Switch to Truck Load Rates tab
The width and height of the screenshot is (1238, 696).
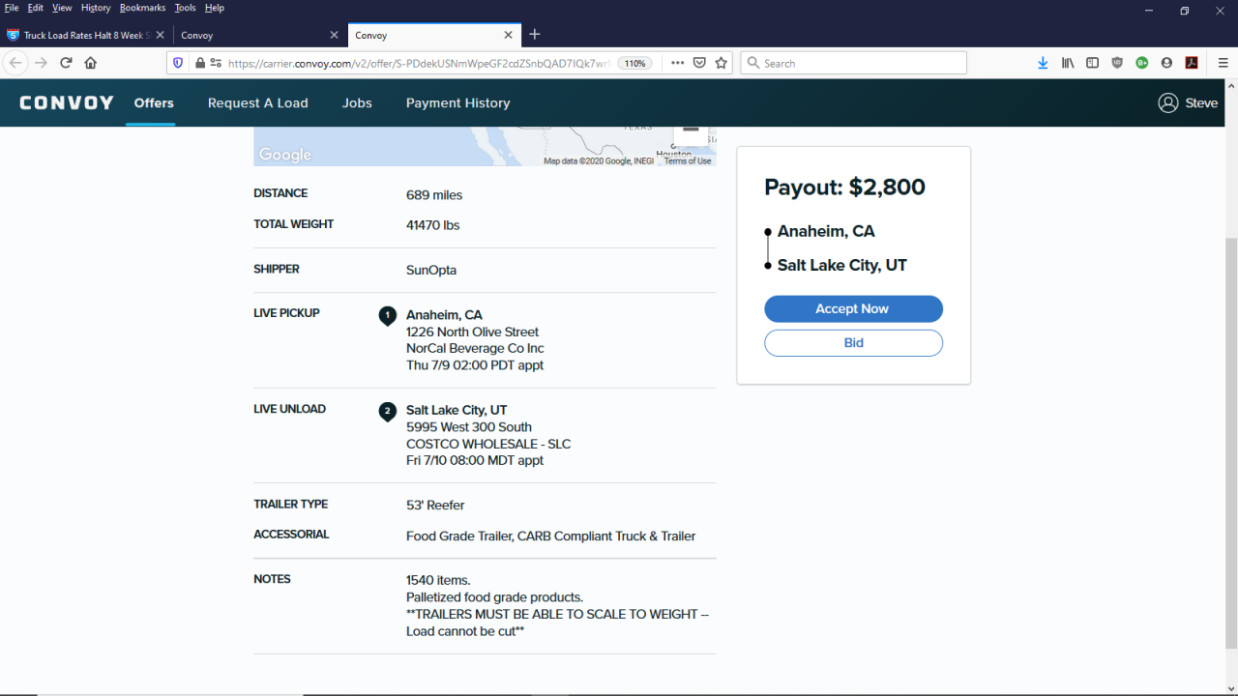tap(85, 35)
